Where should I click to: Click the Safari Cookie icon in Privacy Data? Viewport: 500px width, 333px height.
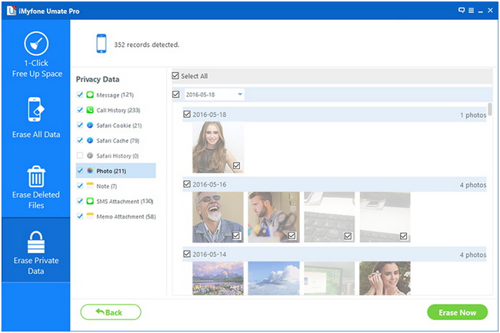(x=90, y=125)
